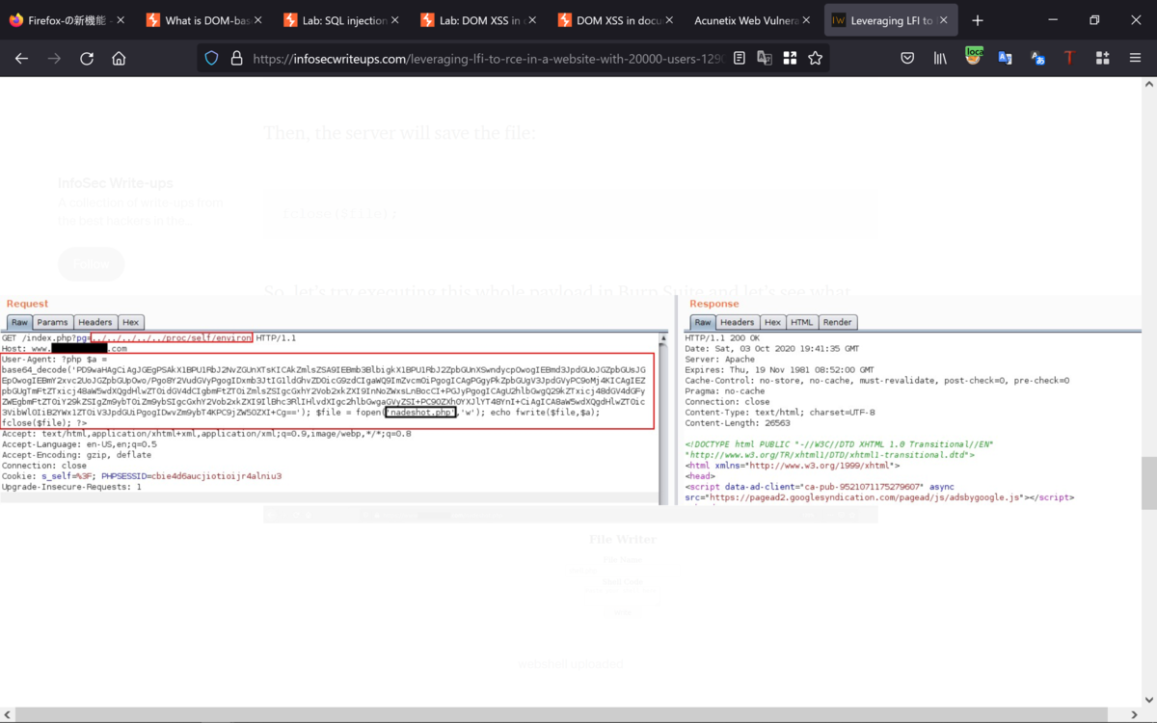Open the extension with green loca badge

973,57
